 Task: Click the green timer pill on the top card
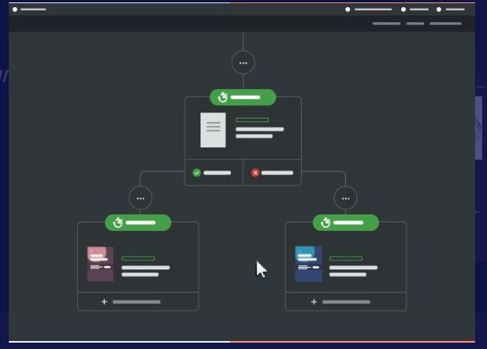pyautogui.click(x=243, y=97)
